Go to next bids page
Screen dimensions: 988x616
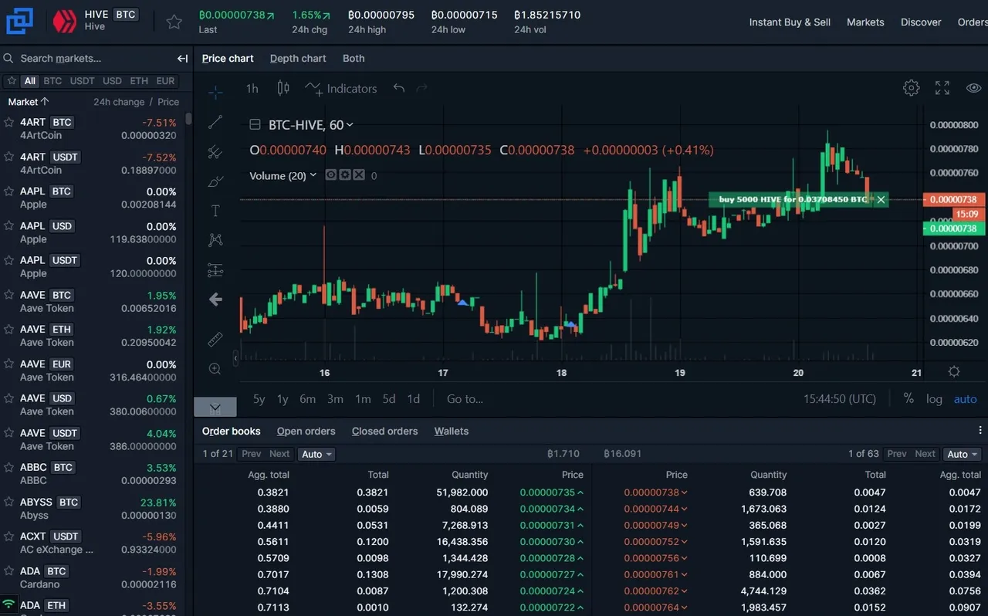(279, 454)
